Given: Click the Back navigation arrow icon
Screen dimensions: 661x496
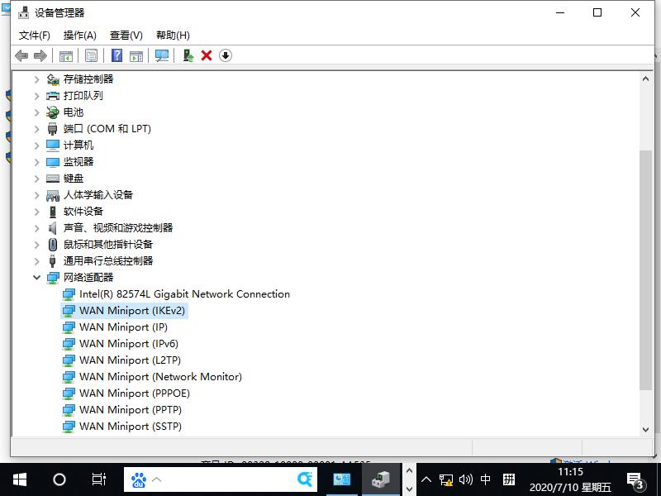Looking at the screenshot, I should click(21, 55).
